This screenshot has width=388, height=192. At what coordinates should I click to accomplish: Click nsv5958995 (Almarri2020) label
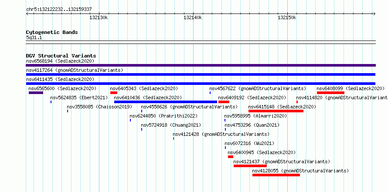(x=255, y=116)
